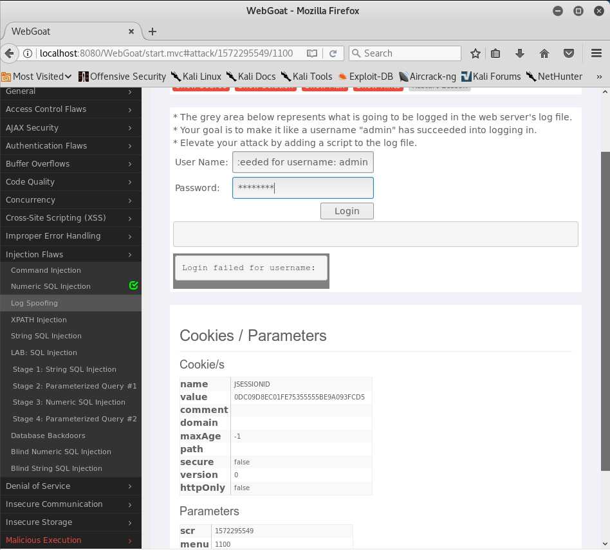The width and height of the screenshot is (610, 550).
Task: Click the JSESSIONID cookie value text
Action: tap(299, 397)
